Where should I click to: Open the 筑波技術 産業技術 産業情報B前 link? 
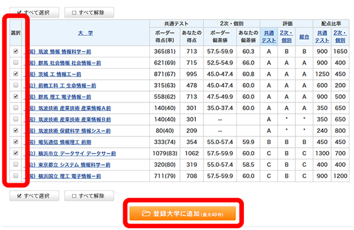(70, 119)
